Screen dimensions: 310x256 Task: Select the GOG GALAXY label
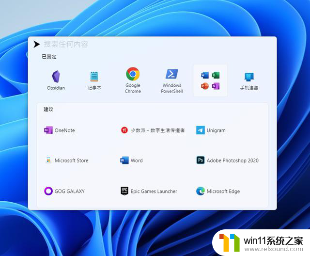coord(70,192)
